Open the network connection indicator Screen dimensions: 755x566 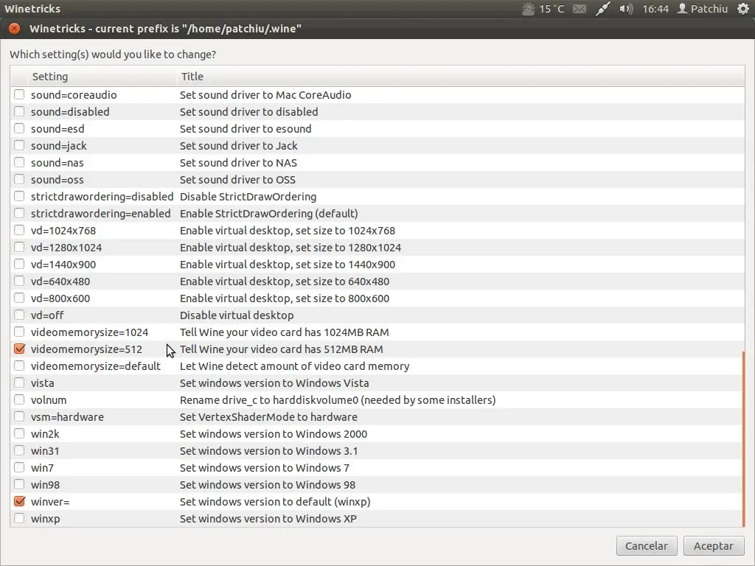pyautogui.click(x=603, y=9)
